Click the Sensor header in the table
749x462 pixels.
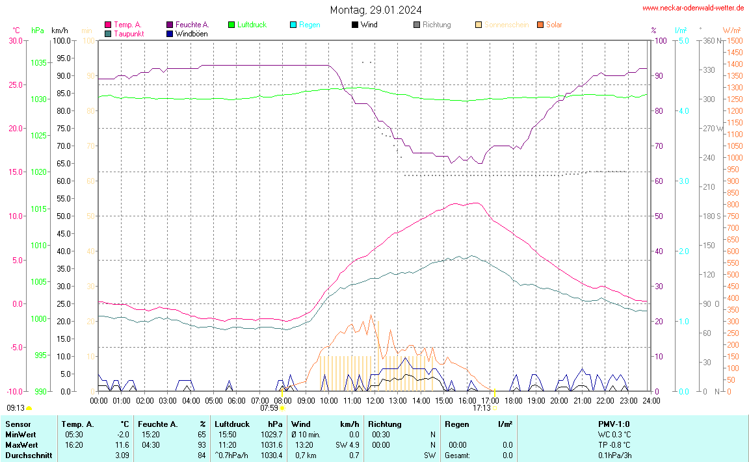[x=18, y=424]
